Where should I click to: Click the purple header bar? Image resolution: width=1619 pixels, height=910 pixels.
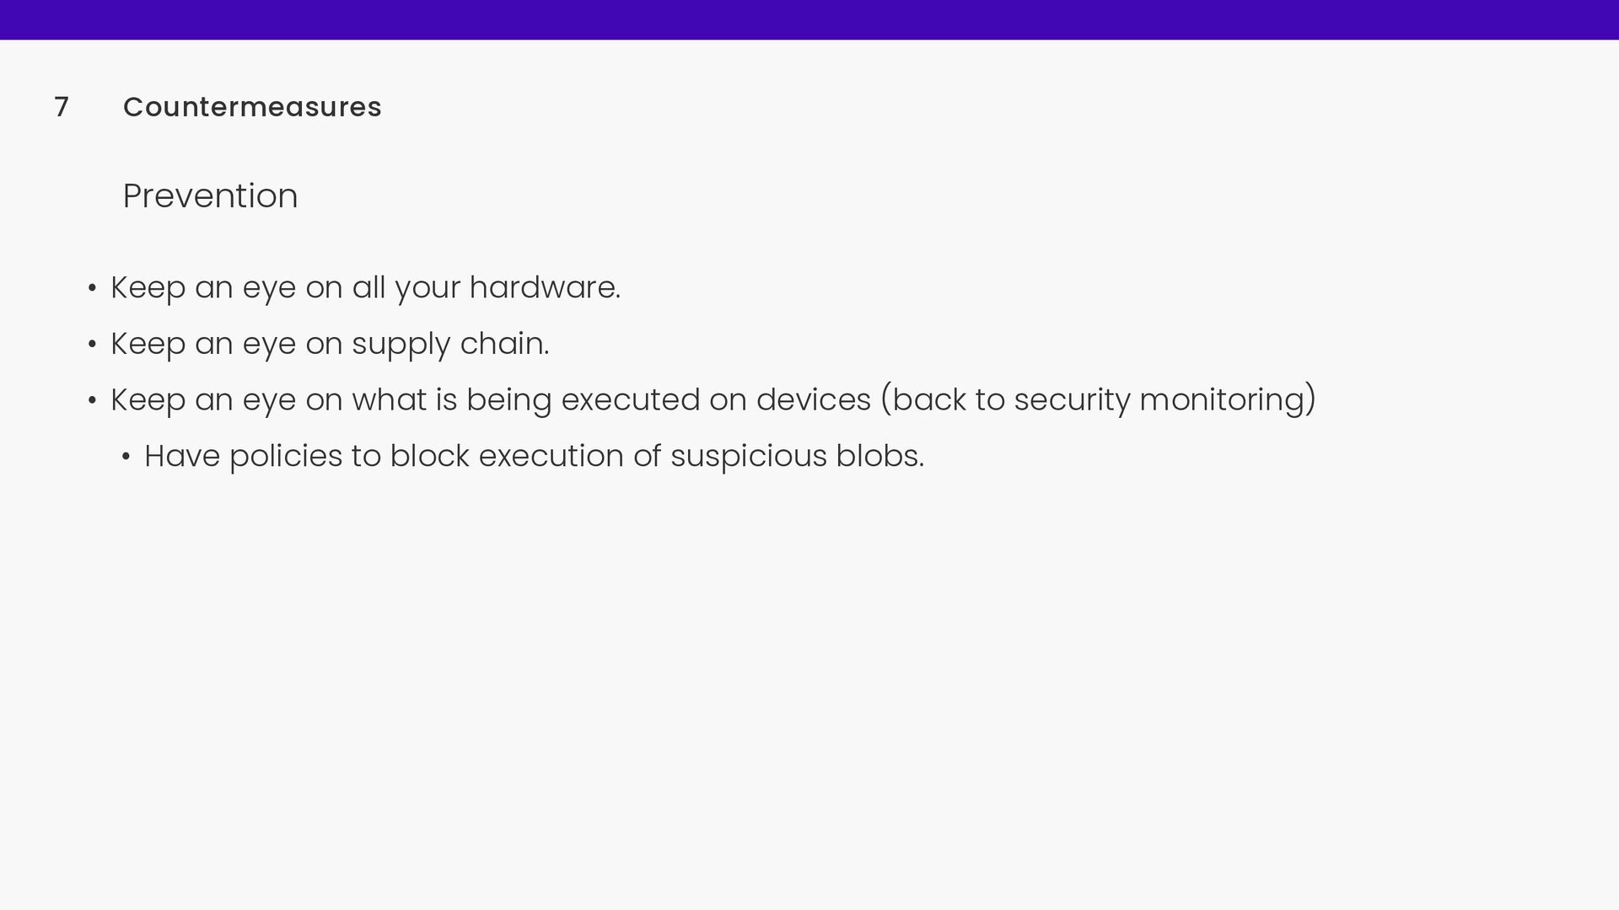809,19
